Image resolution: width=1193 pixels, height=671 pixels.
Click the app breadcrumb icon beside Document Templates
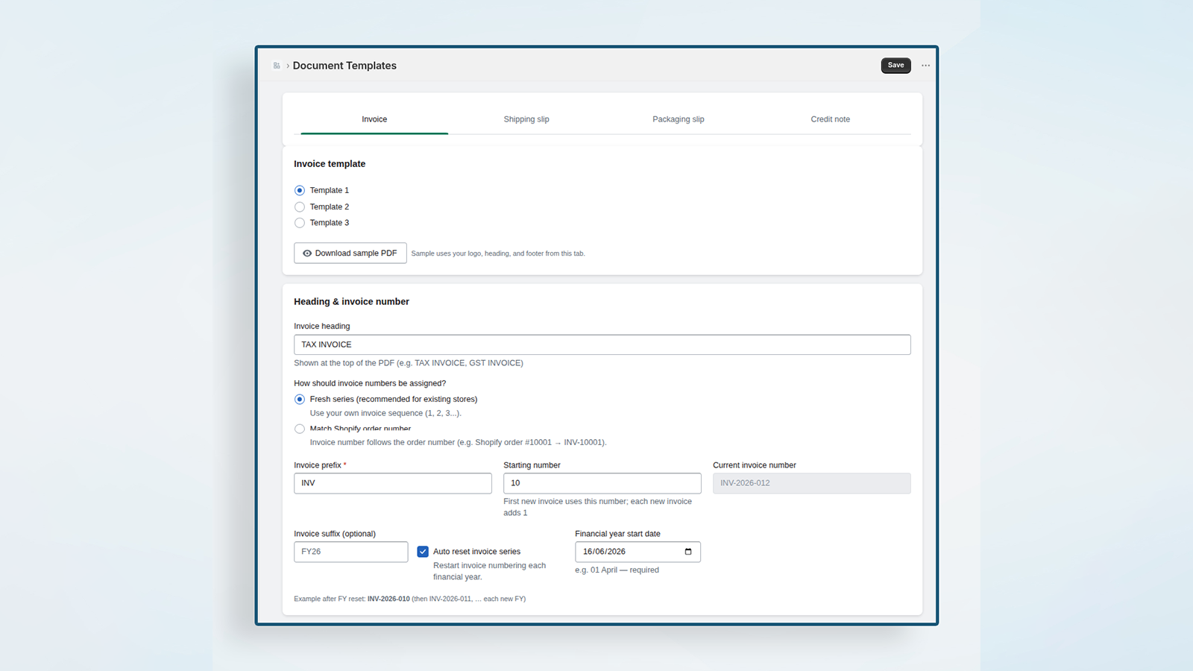(277, 66)
